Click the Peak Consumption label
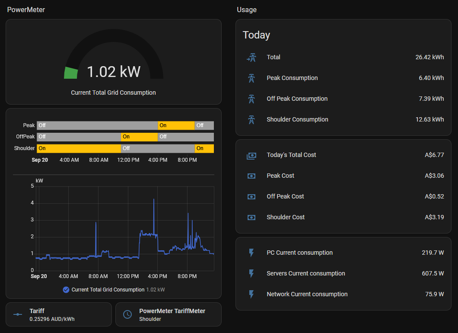The height and width of the screenshot is (333, 458). tap(292, 78)
